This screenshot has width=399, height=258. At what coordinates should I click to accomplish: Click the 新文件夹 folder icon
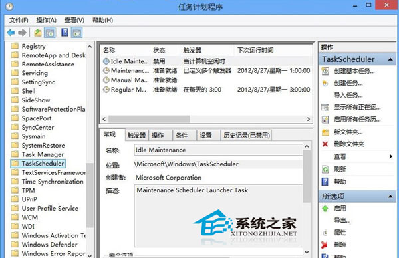click(325, 132)
